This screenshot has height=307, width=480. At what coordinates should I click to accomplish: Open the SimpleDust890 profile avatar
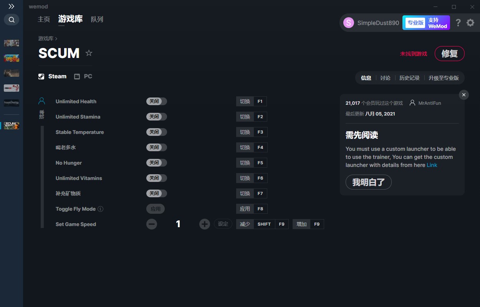(349, 23)
